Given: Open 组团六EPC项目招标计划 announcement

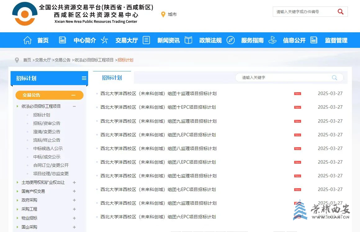Looking at the screenshot, I should [x=158, y=217].
